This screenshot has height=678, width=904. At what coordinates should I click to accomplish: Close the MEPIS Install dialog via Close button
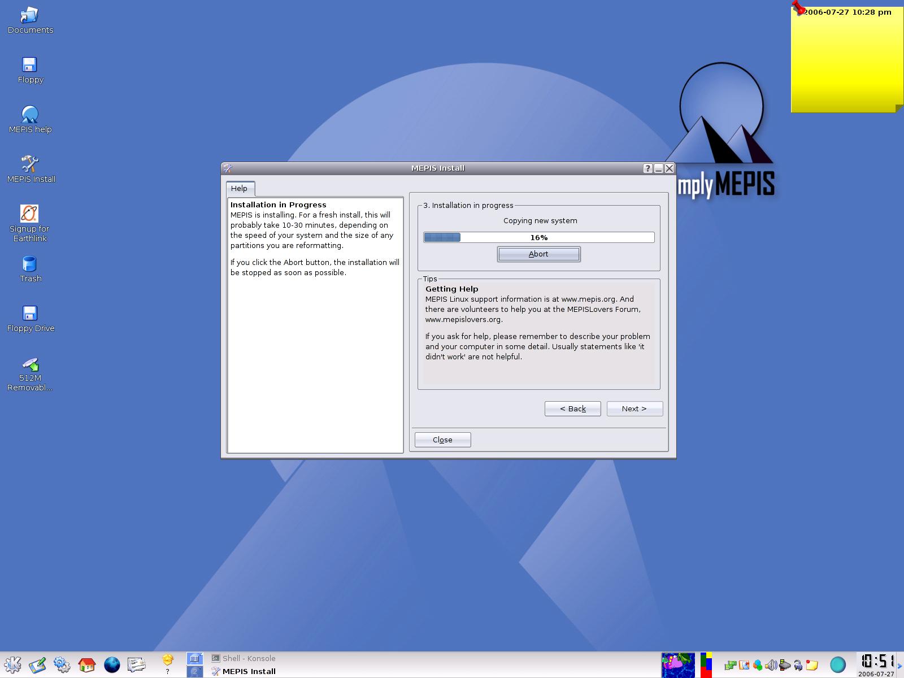pyautogui.click(x=442, y=440)
